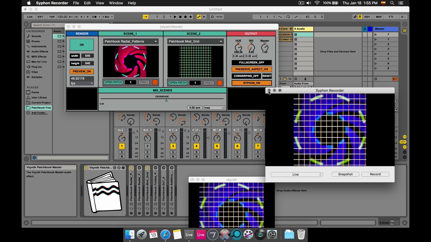
Task: Toggle PREVIEW_ON in elpatchbook
Action: point(81,71)
